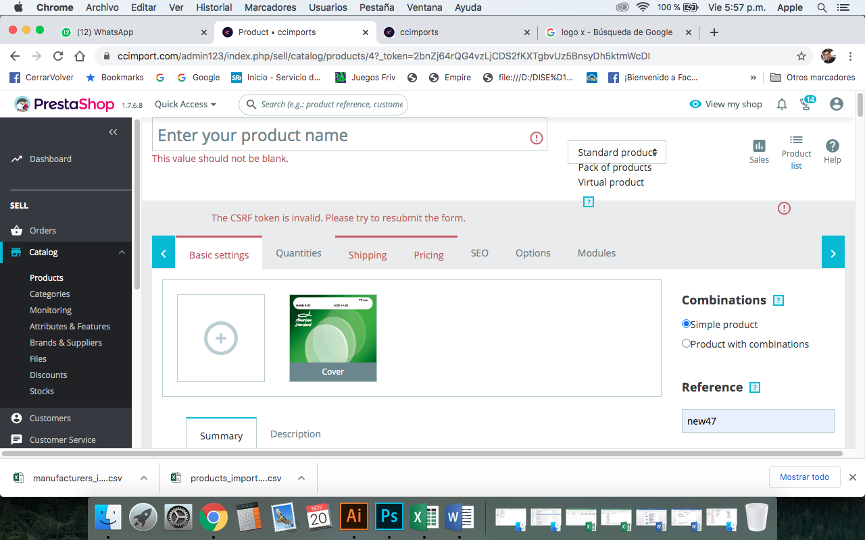865x540 pixels.
Task: Open the Sales statistics icon
Action: click(759, 151)
